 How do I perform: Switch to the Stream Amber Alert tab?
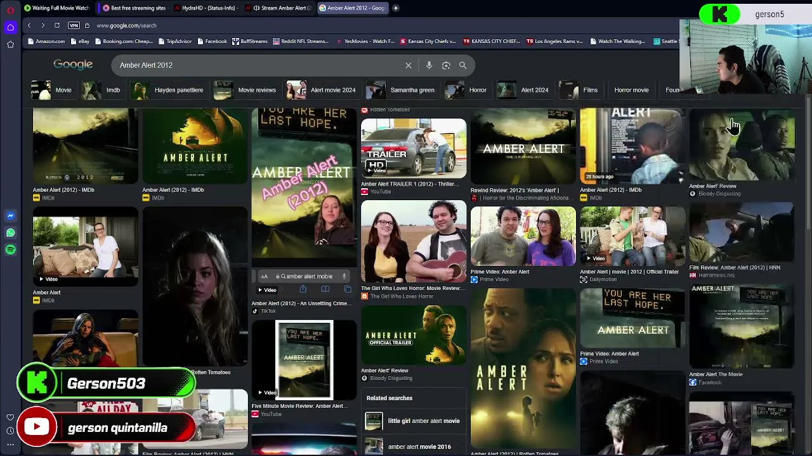(x=278, y=8)
